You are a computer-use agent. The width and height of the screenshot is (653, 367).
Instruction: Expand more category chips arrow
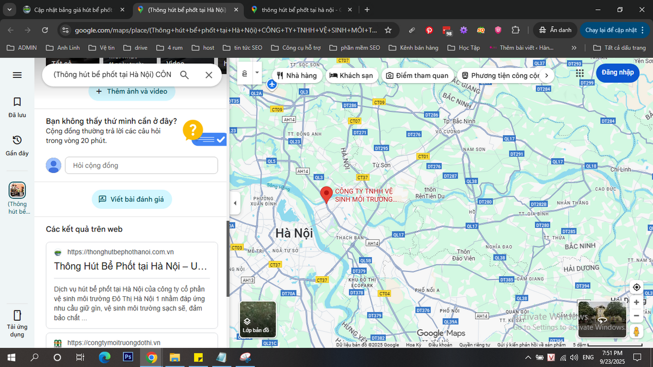pyautogui.click(x=546, y=76)
